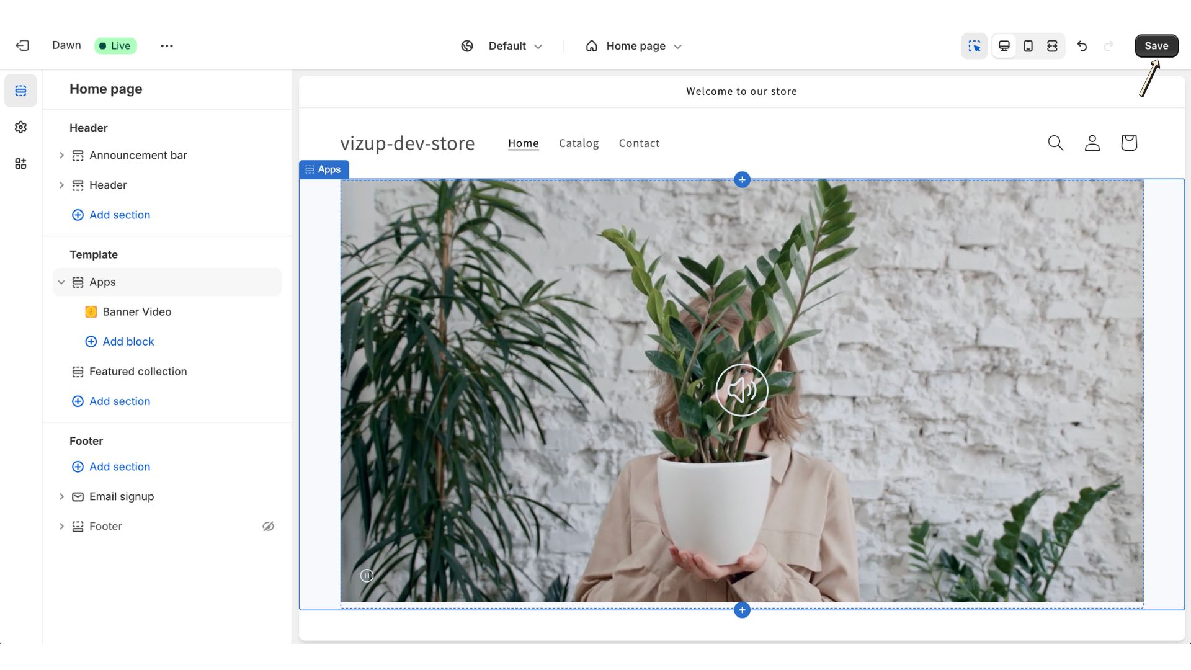
Task: Click the share/globe icon for theme
Action: (x=468, y=46)
